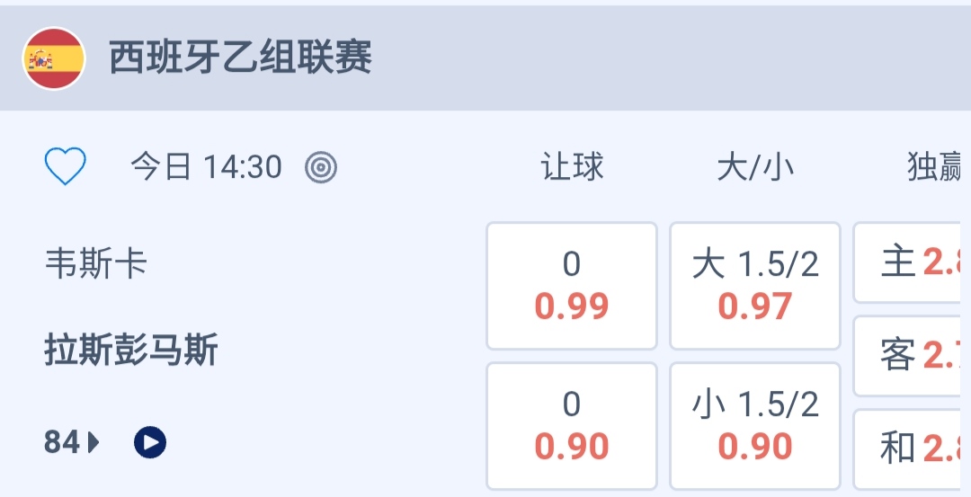Select the 大/小 column header
The height and width of the screenshot is (497, 971).
point(755,167)
